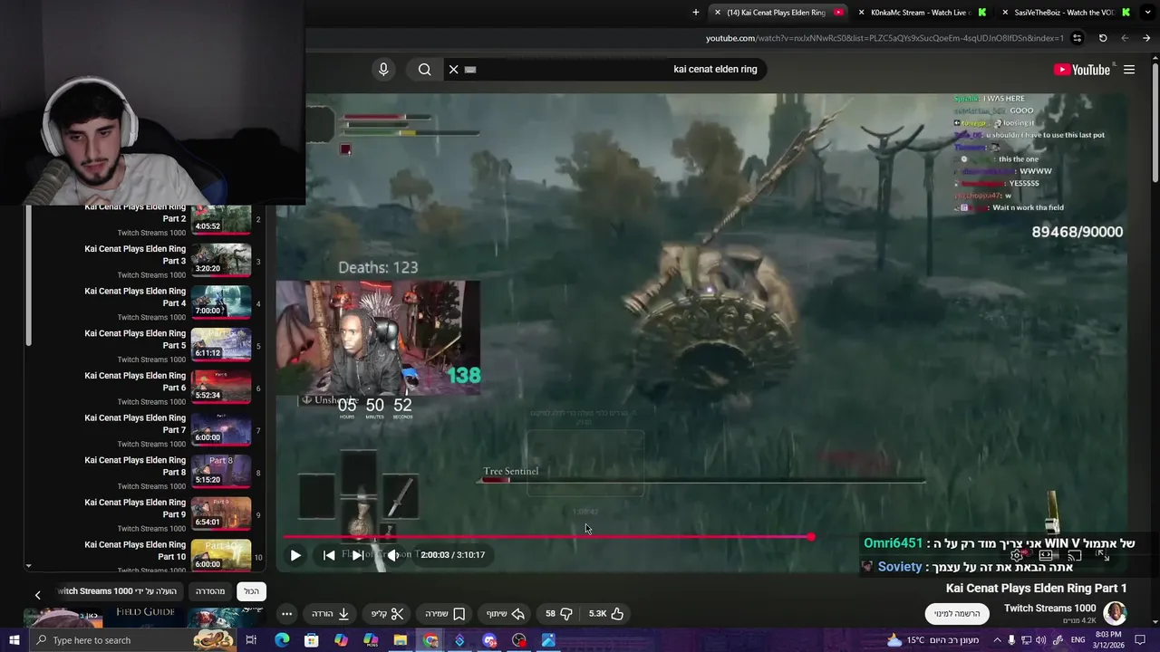Click the Part 10 playlist title text
The width and height of the screenshot is (1160, 652).
(x=135, y=551)
